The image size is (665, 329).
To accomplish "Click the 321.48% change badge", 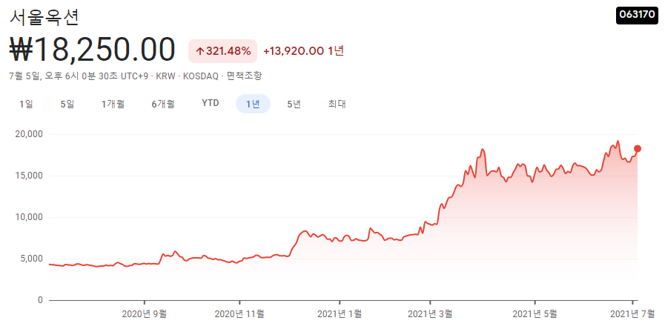I will (222, 51).
